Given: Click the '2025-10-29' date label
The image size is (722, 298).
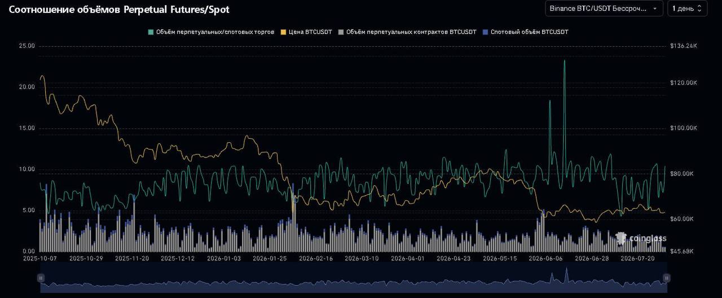Looking at the screenshot, I should click(85, 258).
